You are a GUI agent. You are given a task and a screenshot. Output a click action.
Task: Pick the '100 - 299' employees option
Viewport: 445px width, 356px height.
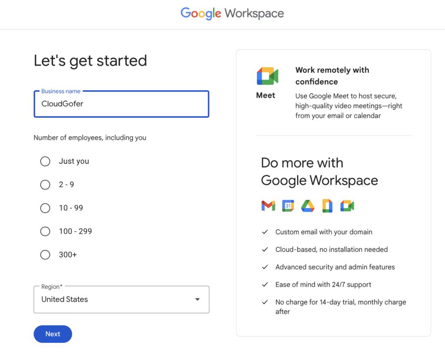45,232
